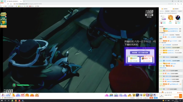Open the fourth sidebar tab
Viewport: 183px width, 102px height.
(x=180, y=11)
